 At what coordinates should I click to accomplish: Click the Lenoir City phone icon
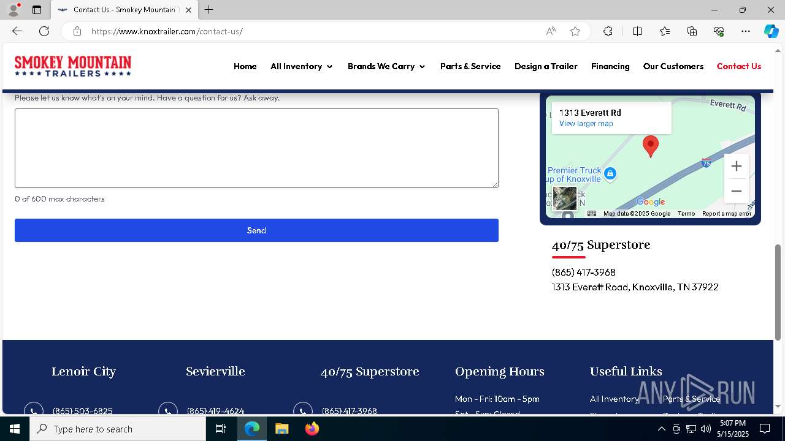point(34,410)
